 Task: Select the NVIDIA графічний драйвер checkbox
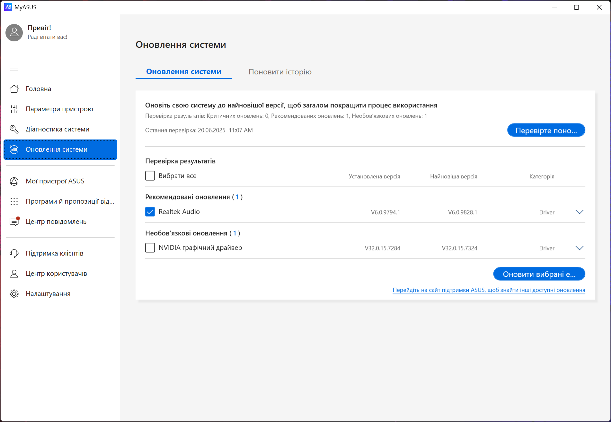150,248
